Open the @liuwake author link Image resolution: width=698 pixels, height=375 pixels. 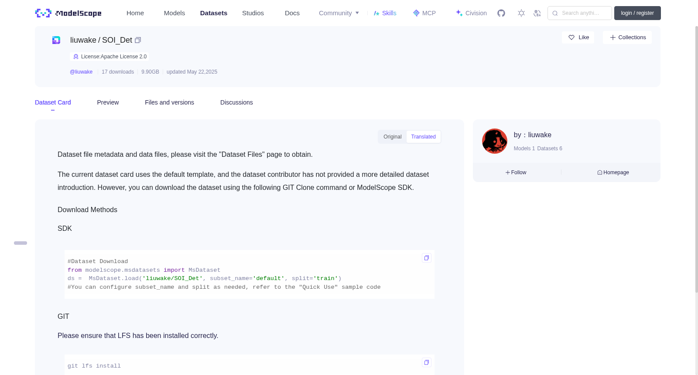coord(81,72)
